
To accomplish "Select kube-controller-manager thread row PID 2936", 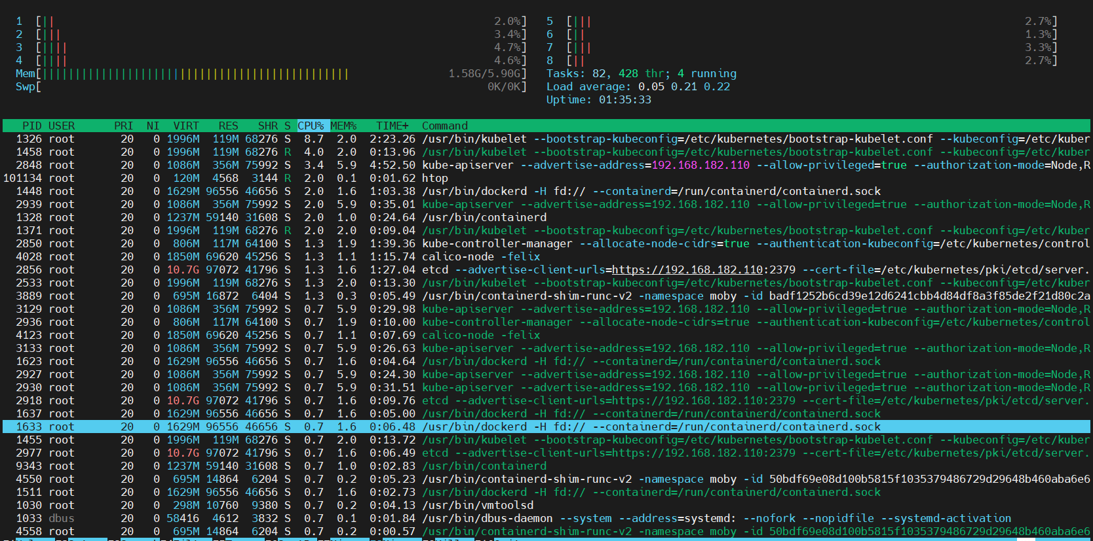I will [546, 322].
